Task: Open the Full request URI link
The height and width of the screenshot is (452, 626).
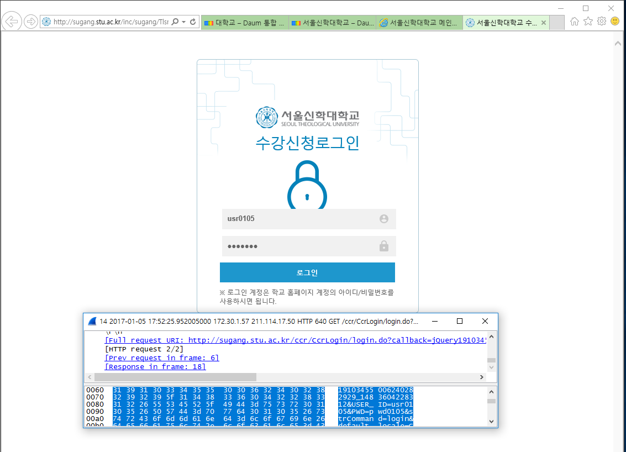Action: (296, 340)
